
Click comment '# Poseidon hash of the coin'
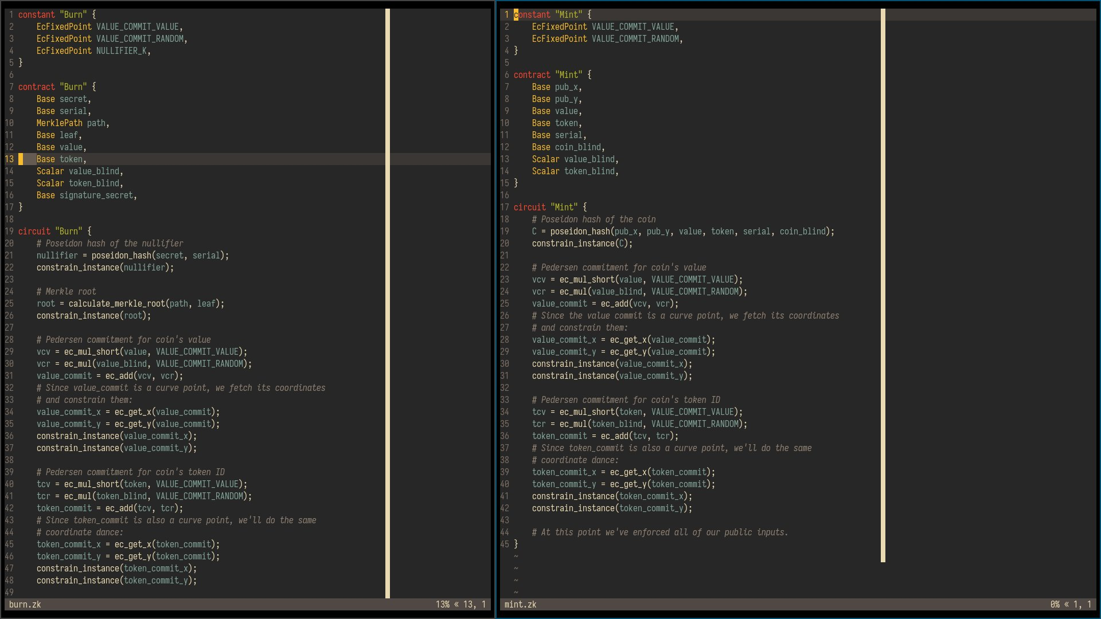pos(594,220)
